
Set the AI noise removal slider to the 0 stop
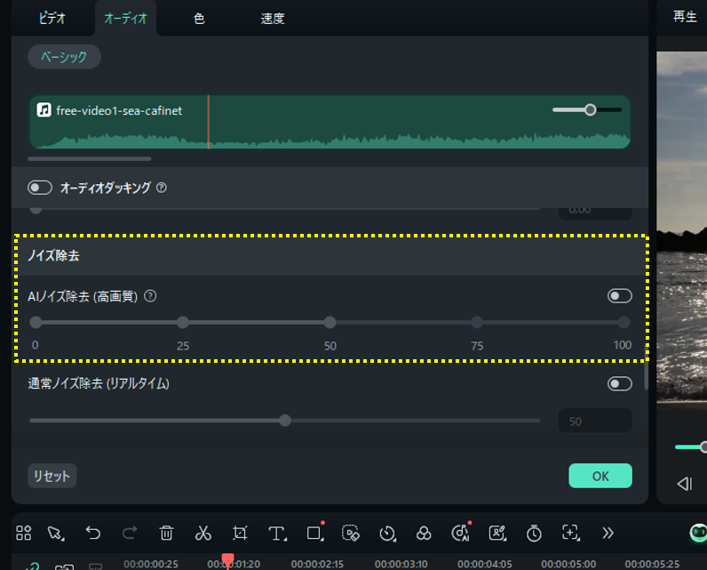click(36, 322)
